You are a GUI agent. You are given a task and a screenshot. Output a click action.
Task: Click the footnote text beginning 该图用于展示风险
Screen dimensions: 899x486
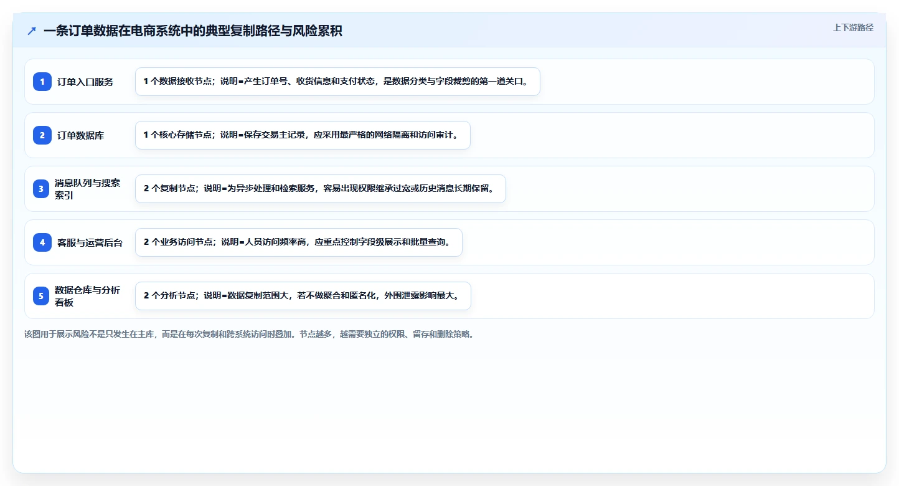pos(249,334)
